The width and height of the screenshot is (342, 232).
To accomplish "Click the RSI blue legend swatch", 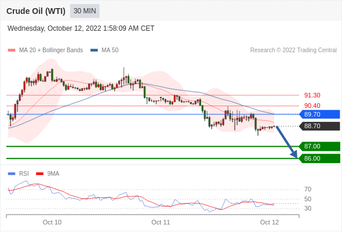I will 12,174.
